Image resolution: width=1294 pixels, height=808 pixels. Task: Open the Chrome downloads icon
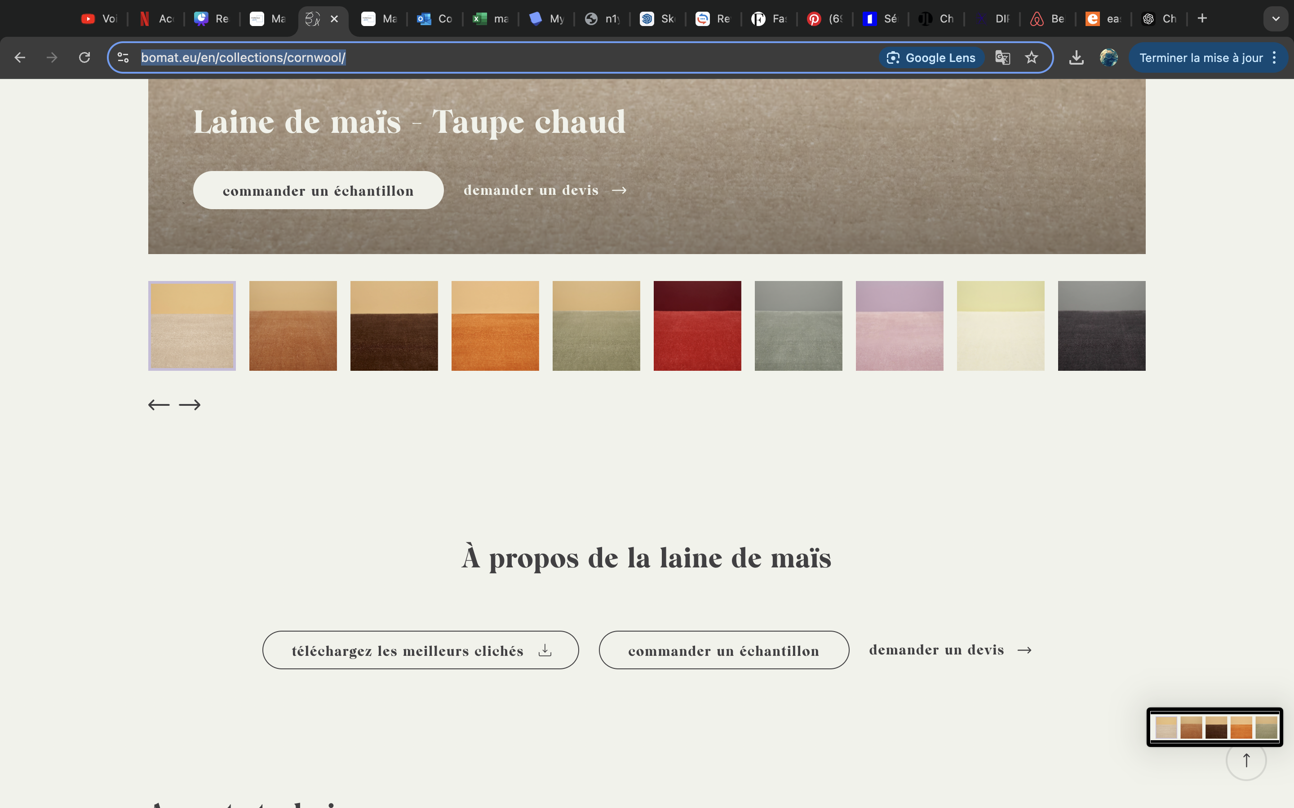coord(1076,58)
